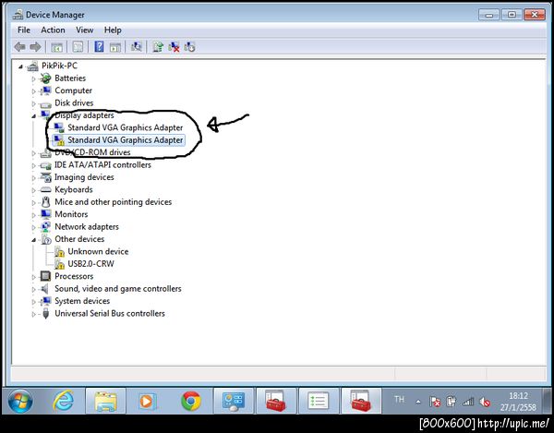The image size is (554, 433).
Task: Click the Uninstall device red-X icon
Action: 174,46
